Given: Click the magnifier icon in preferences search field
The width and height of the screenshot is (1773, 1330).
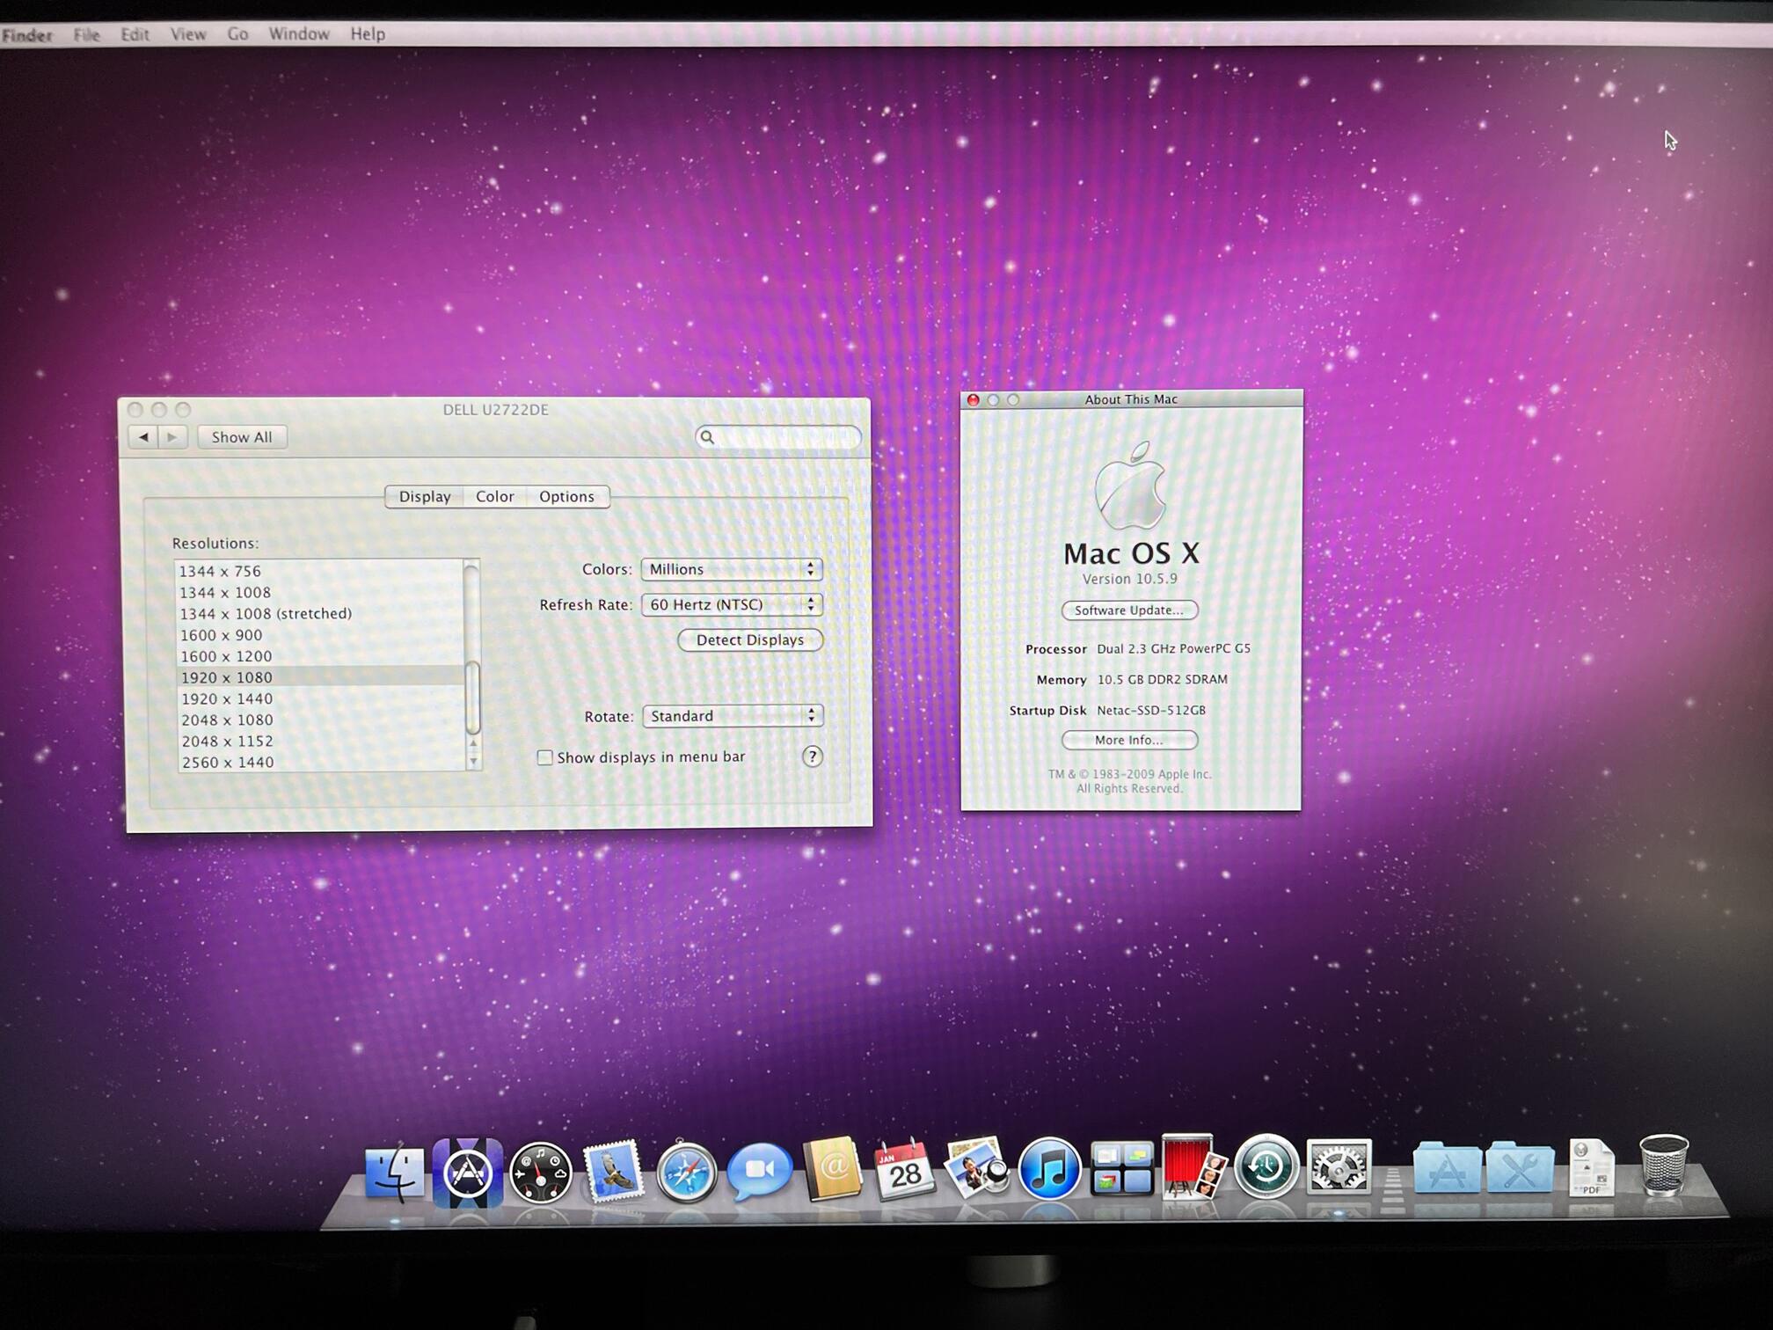Looking at the screenshot, I should pyautogui.click(x=707, y=437).
